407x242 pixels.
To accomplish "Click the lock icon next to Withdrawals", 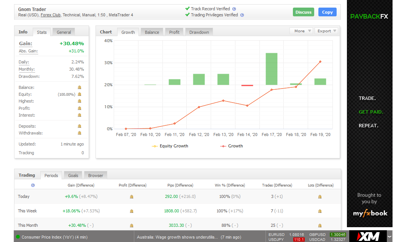I will click(79, 133).
